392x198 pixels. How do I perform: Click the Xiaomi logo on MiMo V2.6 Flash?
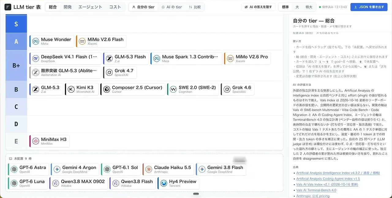82,41
